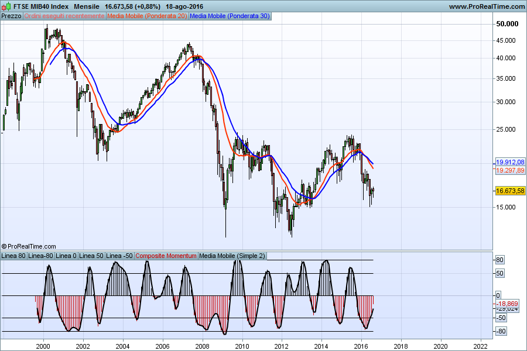
Task: Open Media Mobile (Ponderata 20) settings
Action: point(147,16)
